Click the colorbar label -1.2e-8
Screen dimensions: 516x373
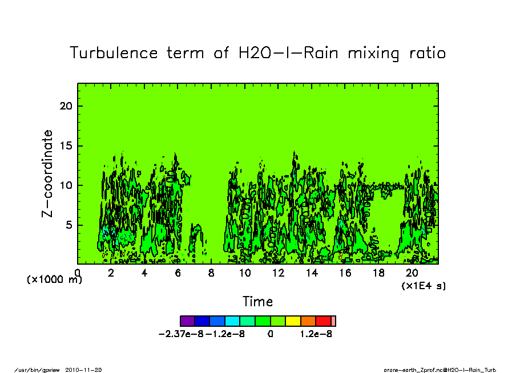point(225,334)
